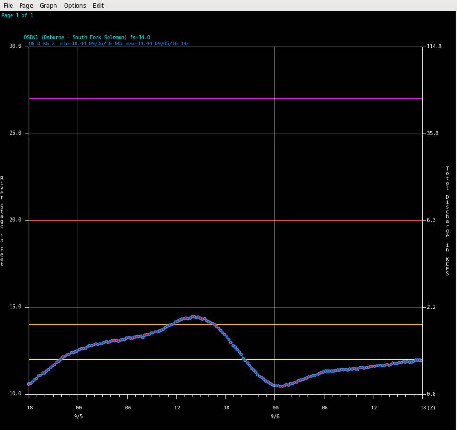Click the red major flood stage line
457x430 pixels.
click(x=225, y=221)
